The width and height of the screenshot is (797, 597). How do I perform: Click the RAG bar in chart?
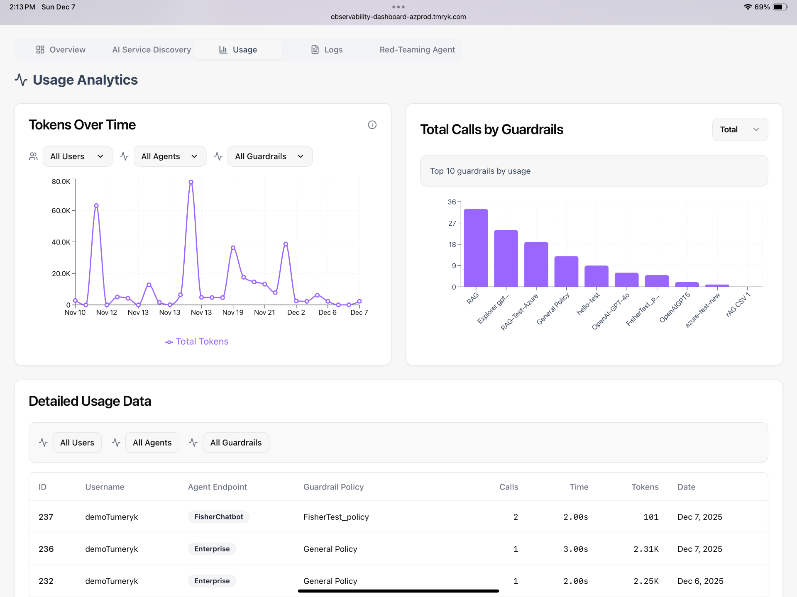(476, 248)
